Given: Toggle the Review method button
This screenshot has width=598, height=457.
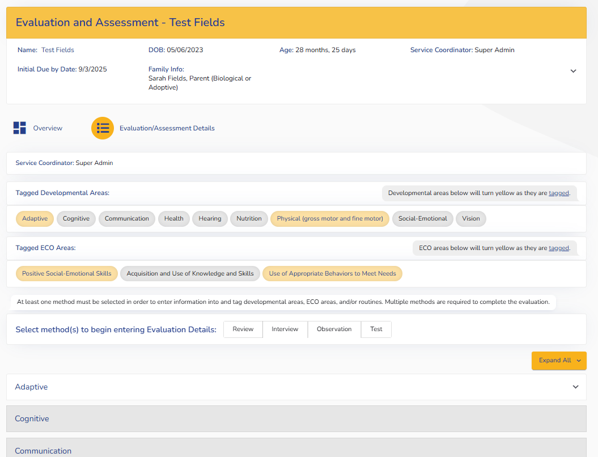Looking at the screenshot, I should click(243, 329).
